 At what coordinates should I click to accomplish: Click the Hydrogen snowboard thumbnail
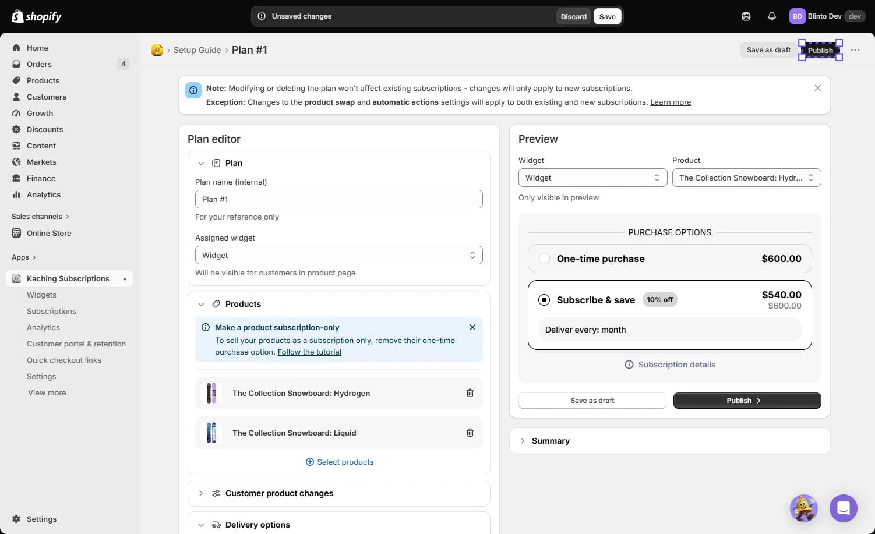[211, 393]
